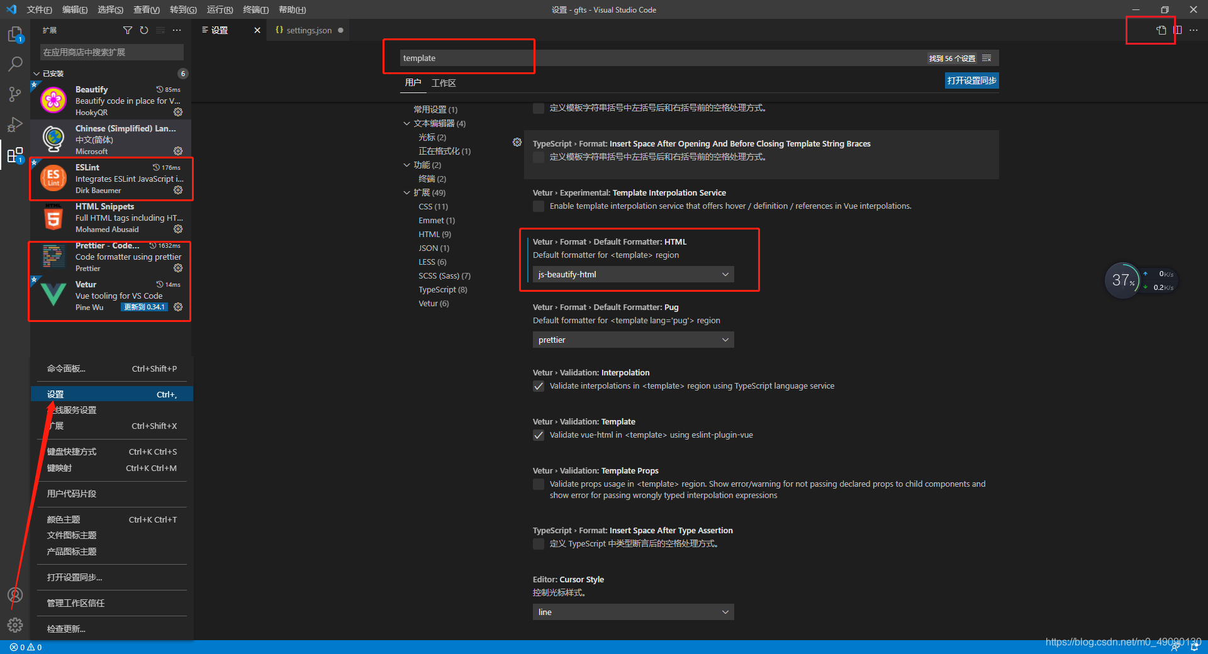Toggle Insert Space After Type Assertion checkbox

[x=539, y=544]
